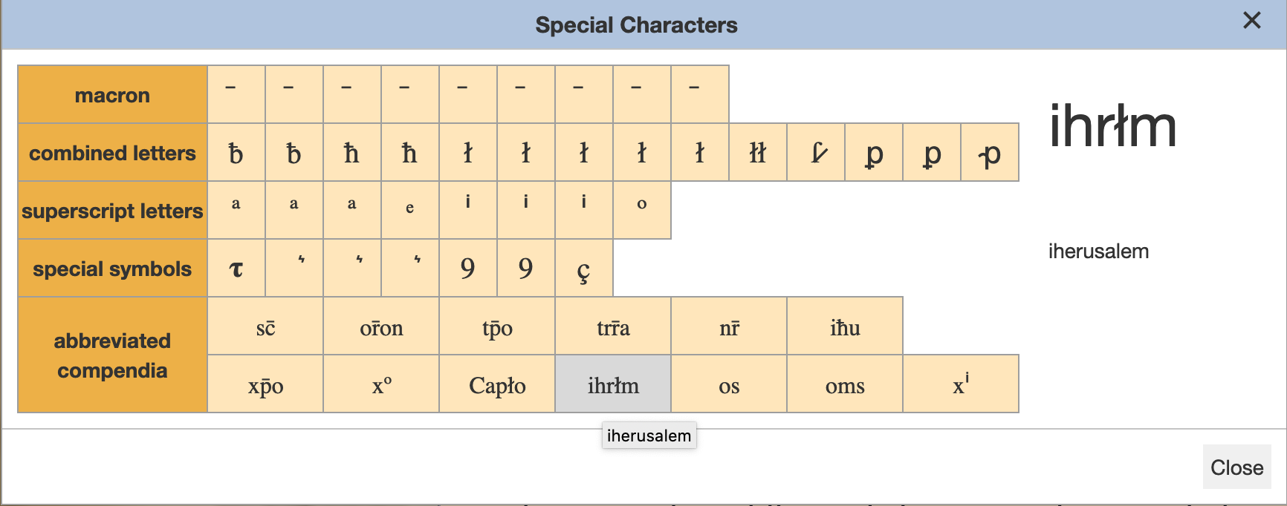Insert the tau-shaped special symbol

pos(236,269)
